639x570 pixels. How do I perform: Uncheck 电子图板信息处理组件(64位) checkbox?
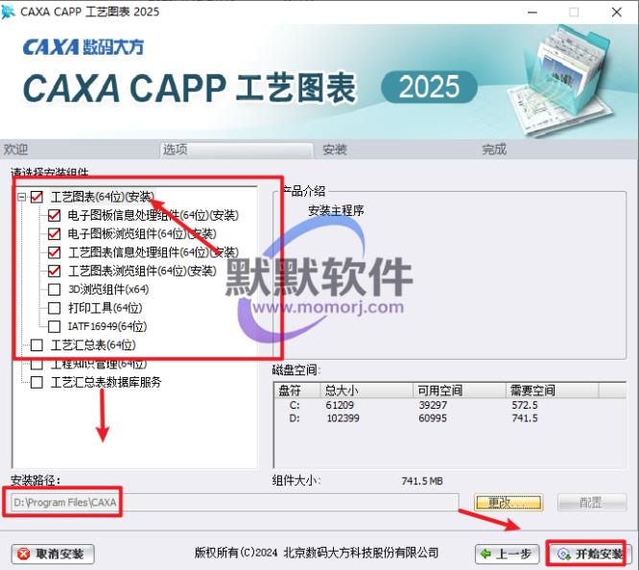click(x=55, y=215)
